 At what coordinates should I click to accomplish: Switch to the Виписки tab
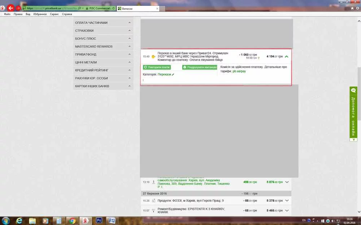[138, 9]
